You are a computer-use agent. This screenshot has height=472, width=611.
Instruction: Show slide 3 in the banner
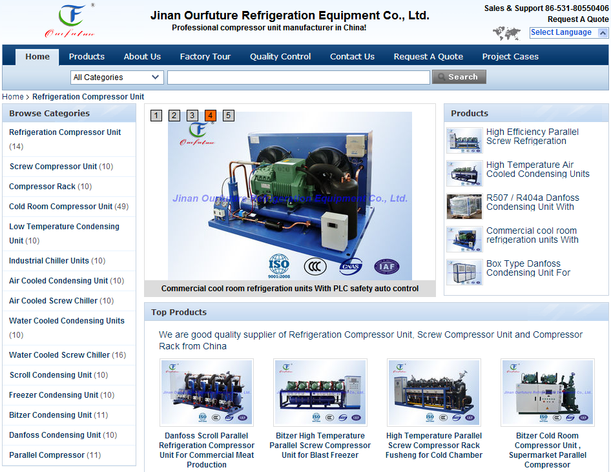192,116
